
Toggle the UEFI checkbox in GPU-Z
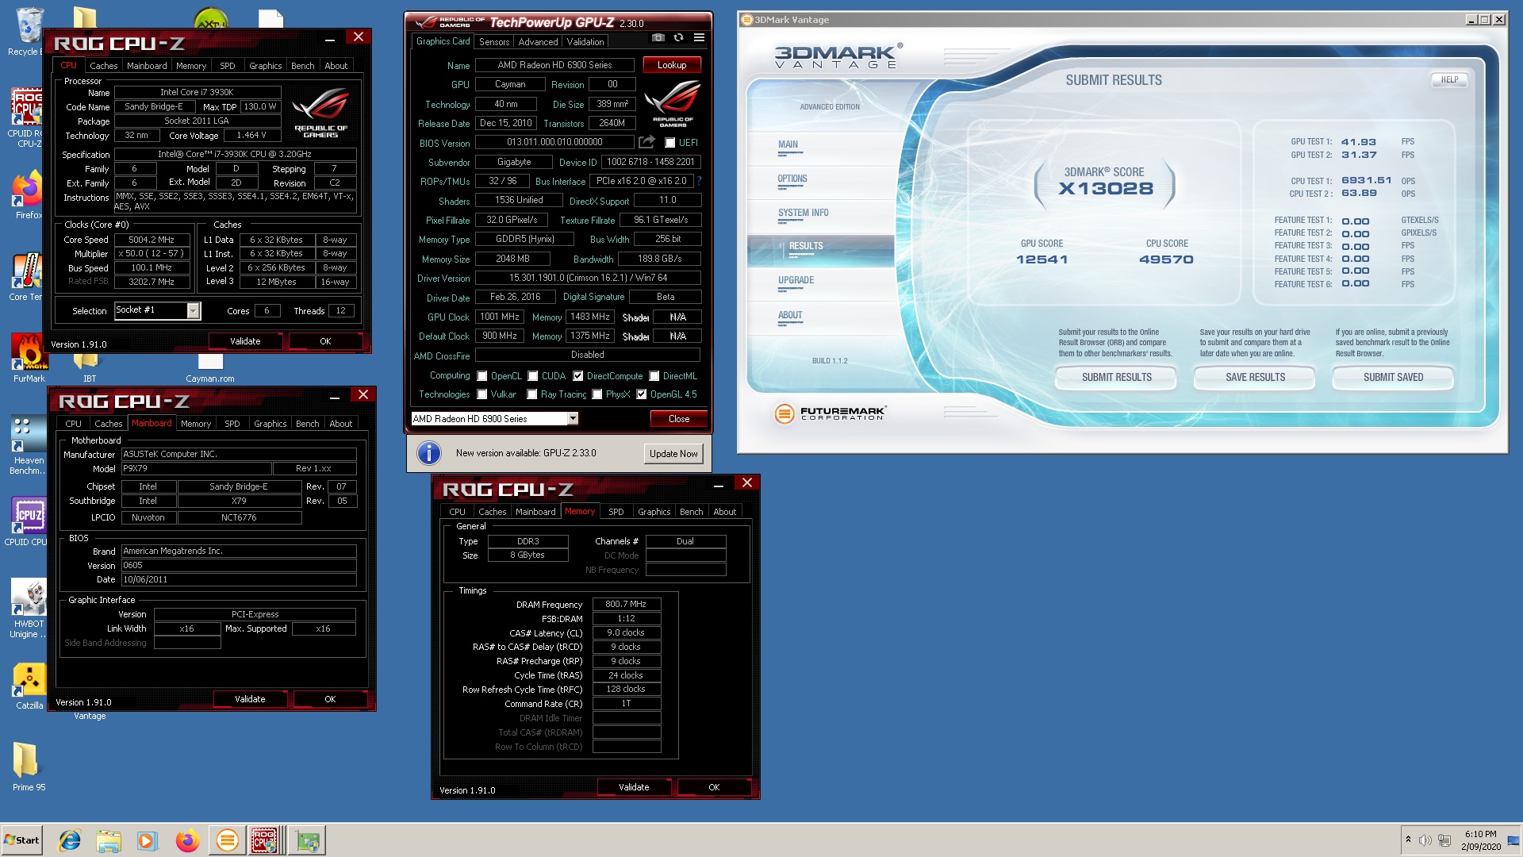(x=669, y=143)
